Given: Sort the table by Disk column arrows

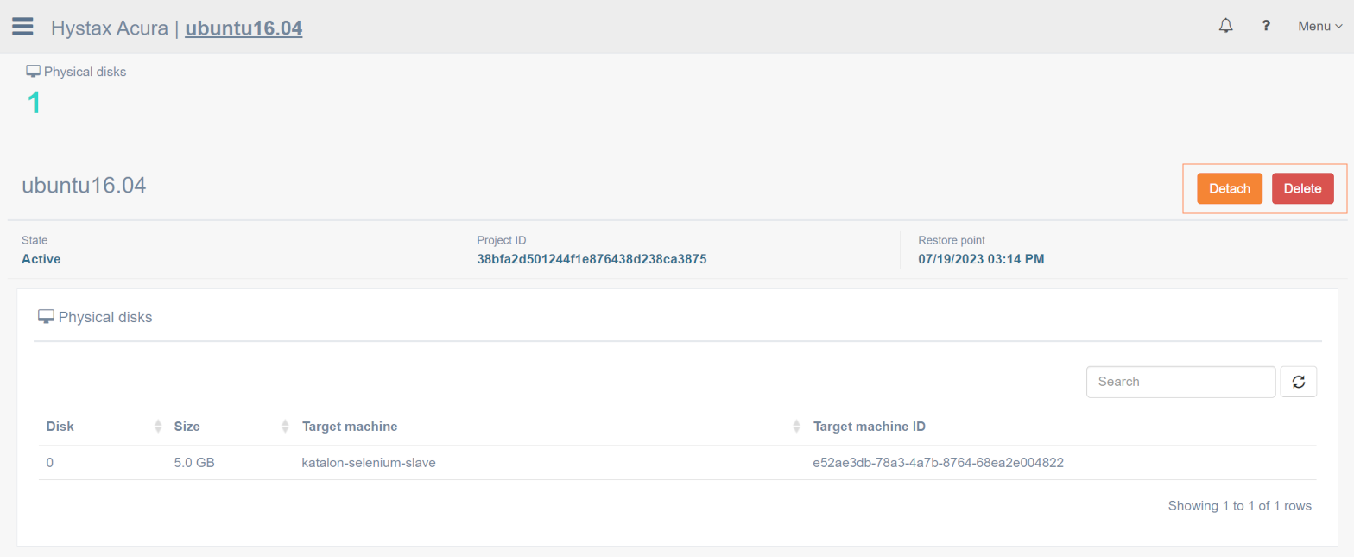Looking at the screenshot, I should click(158, 427).
